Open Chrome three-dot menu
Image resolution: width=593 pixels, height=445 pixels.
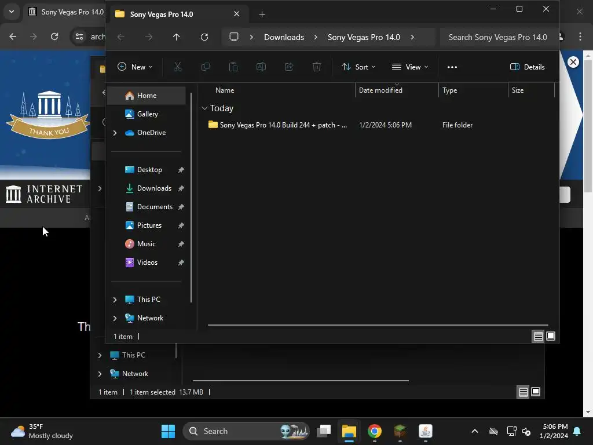580,37
